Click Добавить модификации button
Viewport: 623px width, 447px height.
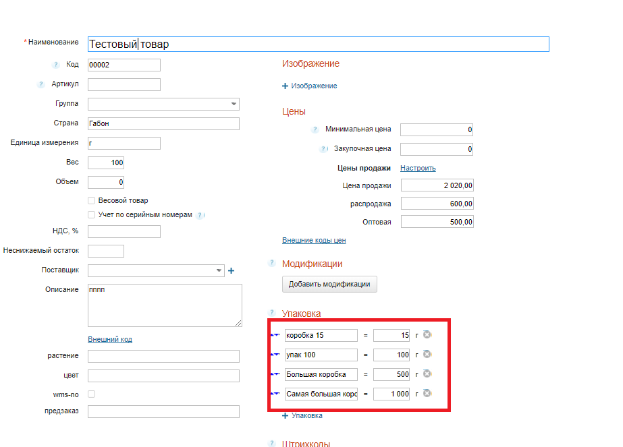pos(330,285)
